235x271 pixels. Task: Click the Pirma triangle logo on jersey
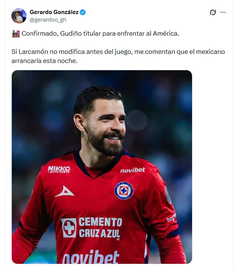64,192
